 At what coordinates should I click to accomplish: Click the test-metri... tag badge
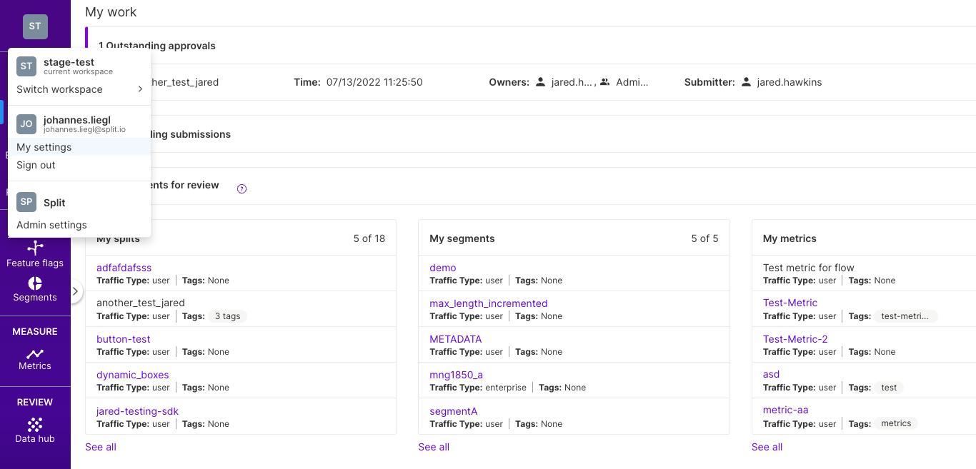(x=906, y=316)
